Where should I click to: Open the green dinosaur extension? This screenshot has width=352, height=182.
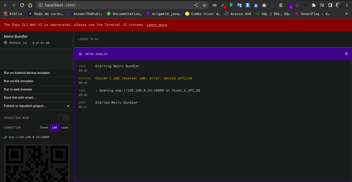coord(231,5)
